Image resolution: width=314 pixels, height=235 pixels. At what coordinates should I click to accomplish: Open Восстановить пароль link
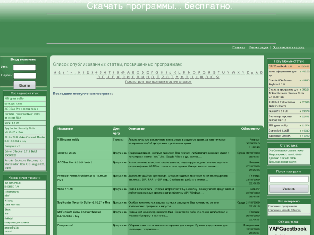pyautogui.click(x=289, y=47)
